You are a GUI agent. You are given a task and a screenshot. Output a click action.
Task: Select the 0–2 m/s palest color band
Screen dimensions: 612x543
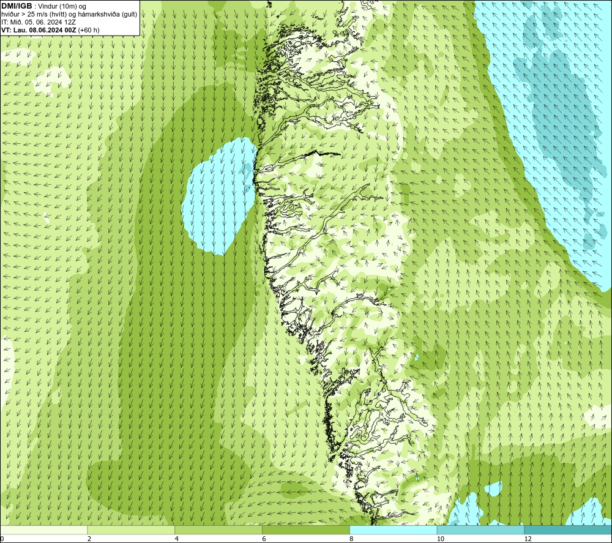[x=43, y=530]
